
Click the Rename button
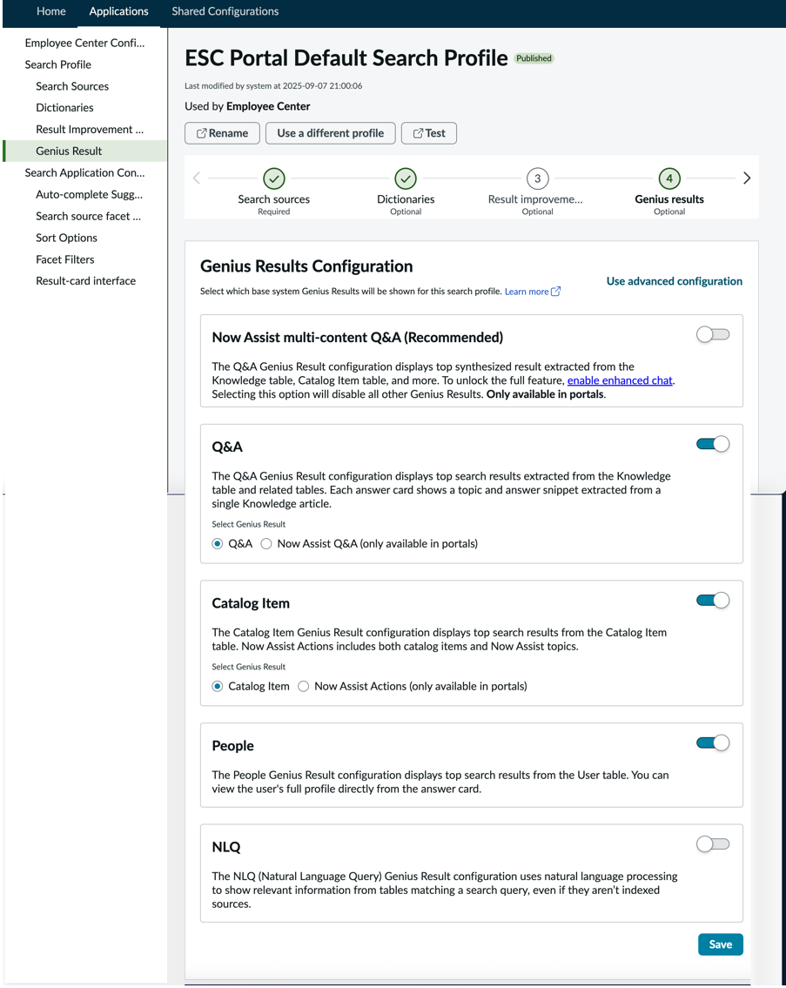[x=223, y=133]
